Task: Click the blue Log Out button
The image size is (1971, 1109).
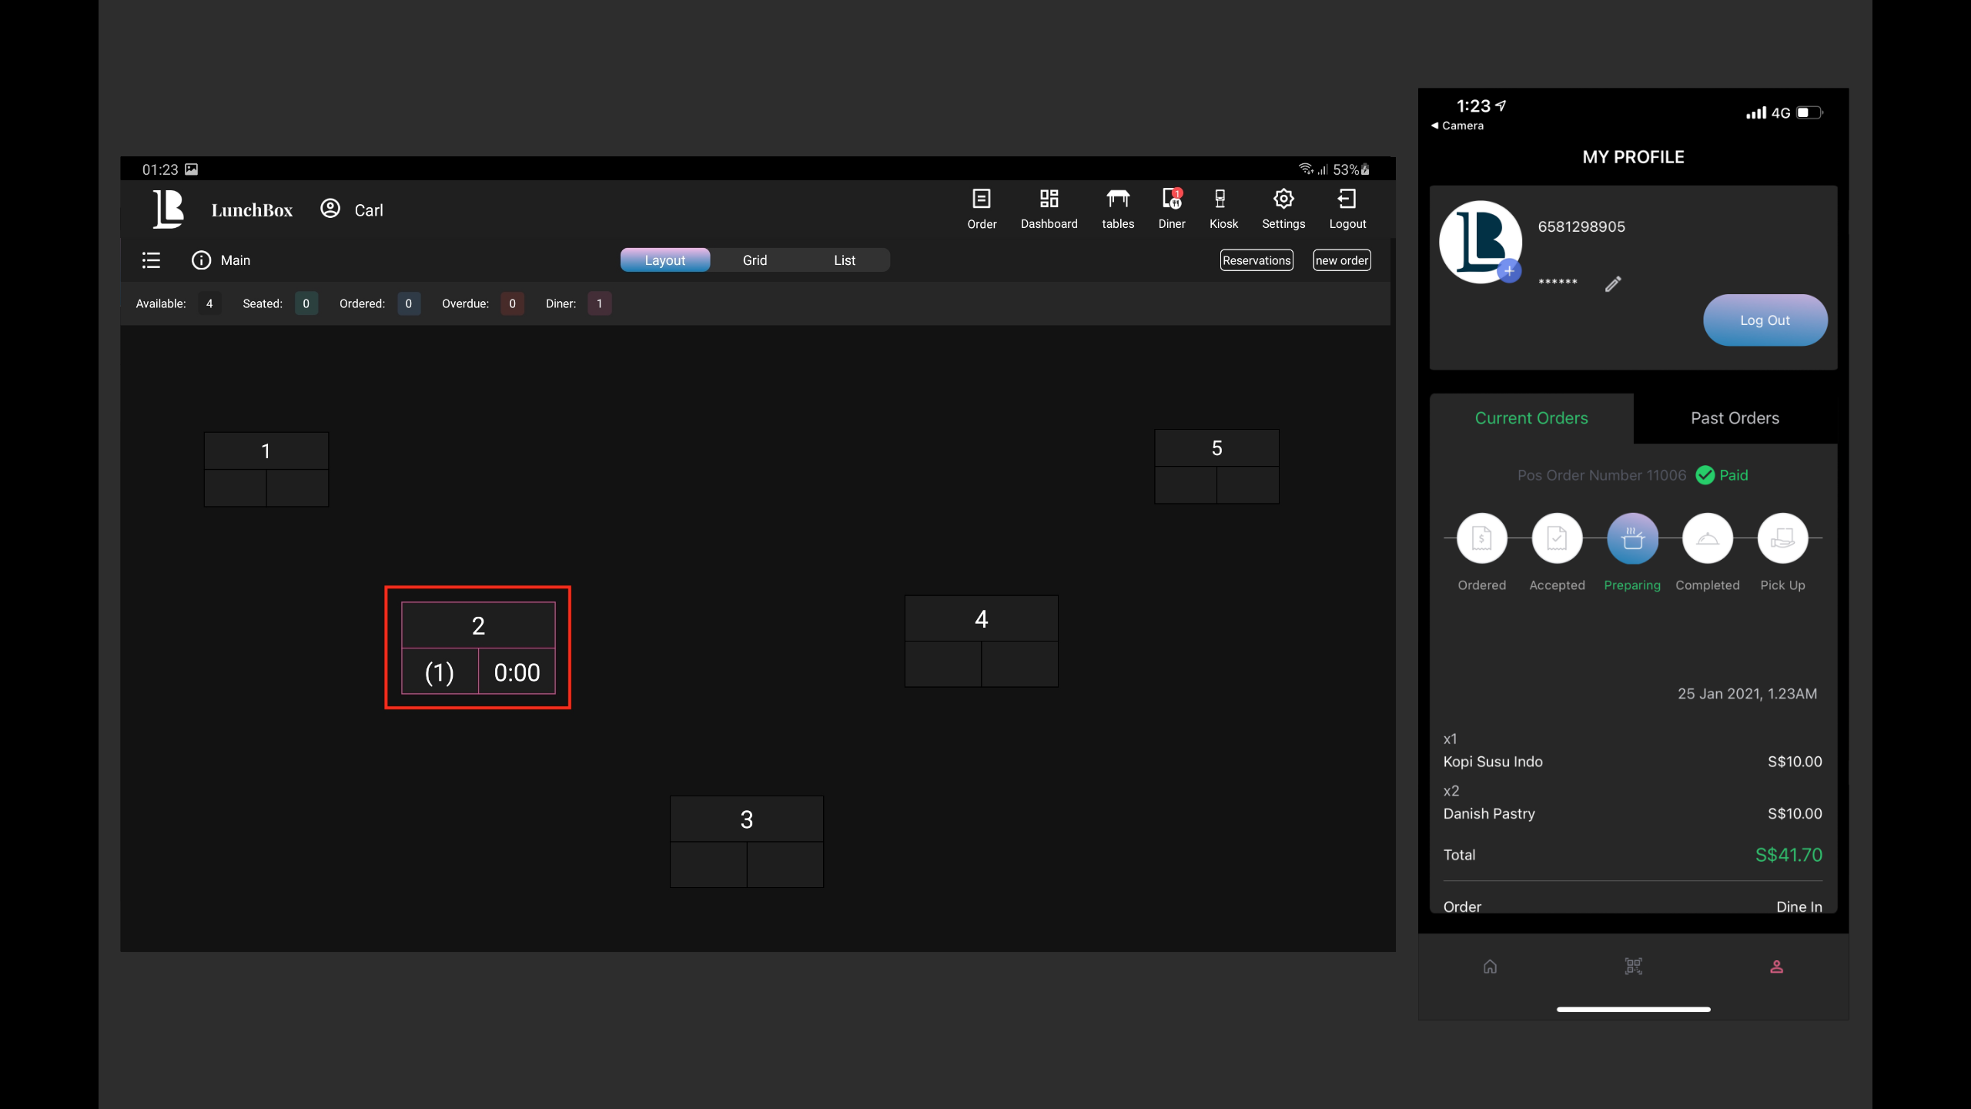Action: coord(1765,320)
